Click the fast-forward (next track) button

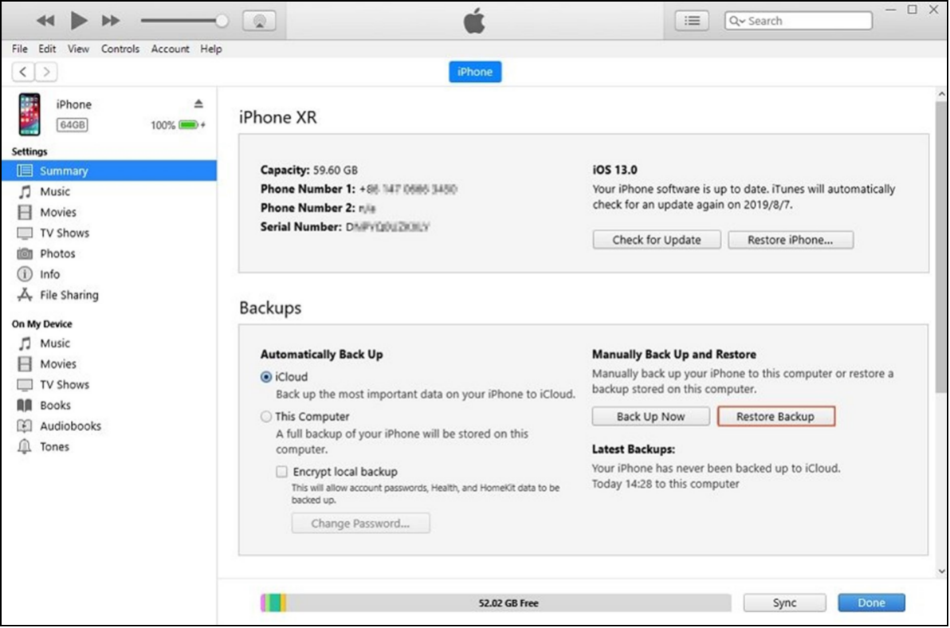click(x=111, y=21)
